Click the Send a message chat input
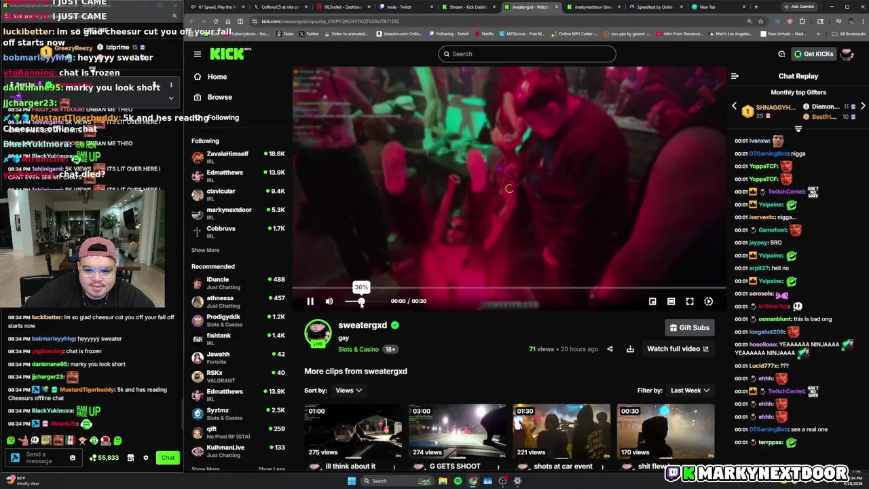 (42, 458)
